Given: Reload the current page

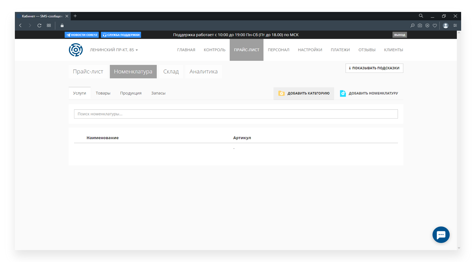Looking at the screenshot, I should pyautogui.click(x=39, y=26).
